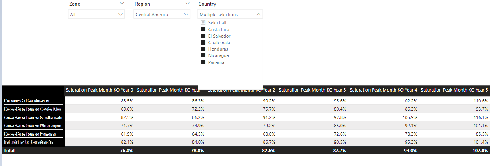Uncheck the El Salvador checkbox
The width and height of the screenshot is (500, 166).
[203, 36]
